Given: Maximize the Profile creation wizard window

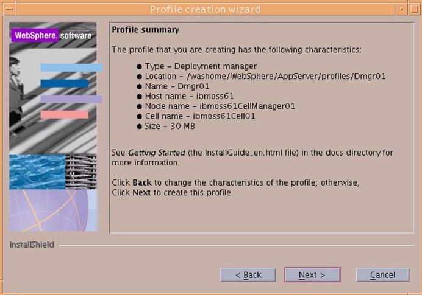Looking at the screenshot, I should coord(413,9).
